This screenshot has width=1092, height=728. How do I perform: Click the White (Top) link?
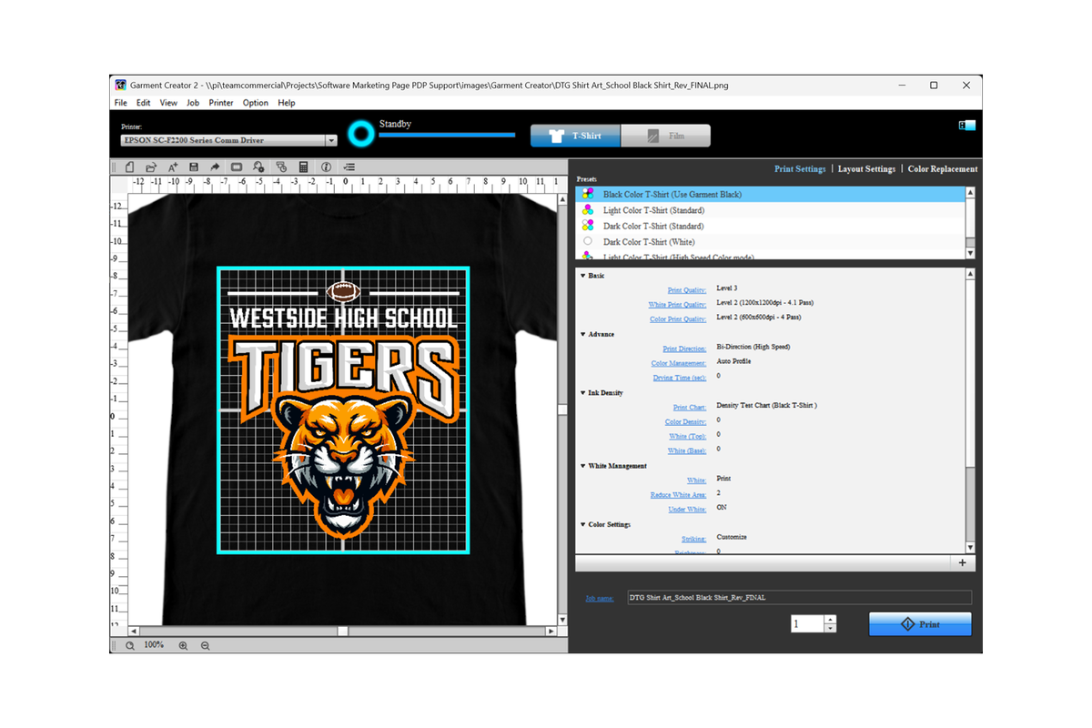(x=687, y=437)
